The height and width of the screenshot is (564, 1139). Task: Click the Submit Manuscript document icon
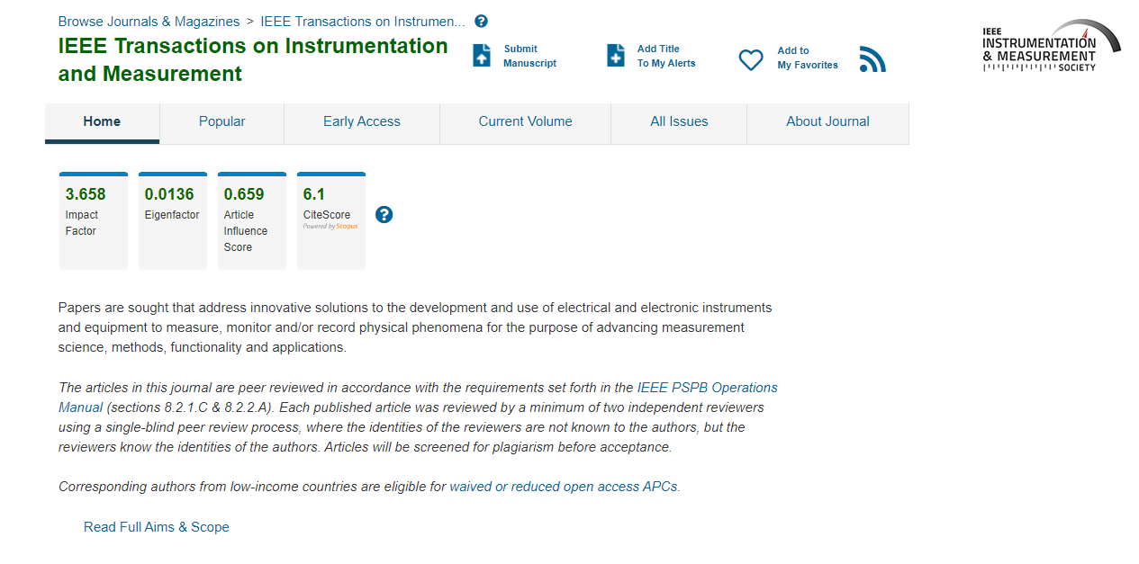482,56
